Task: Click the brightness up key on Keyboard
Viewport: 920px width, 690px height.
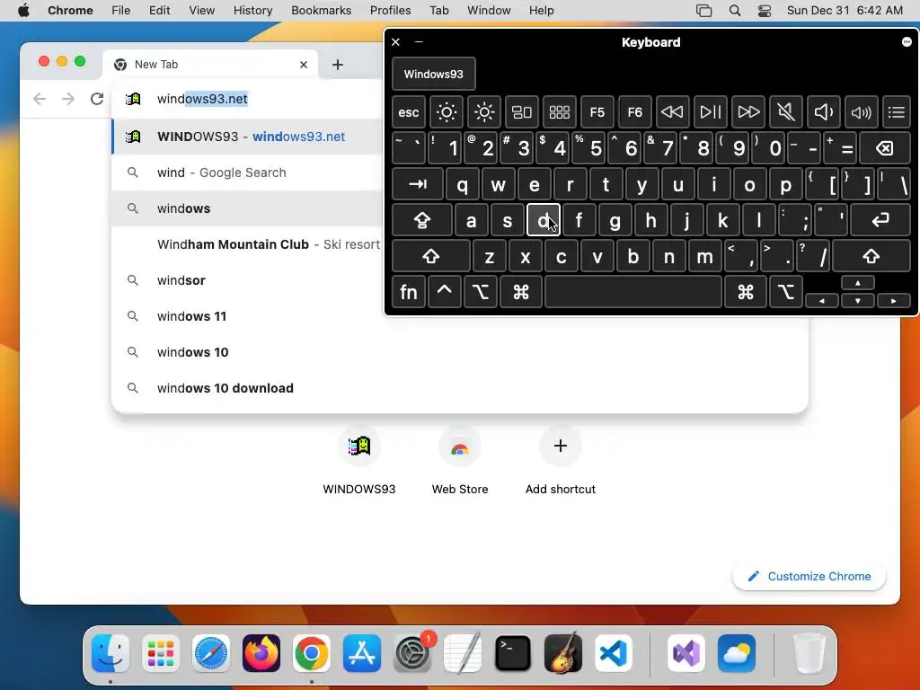Action: (x=484, y=112)
